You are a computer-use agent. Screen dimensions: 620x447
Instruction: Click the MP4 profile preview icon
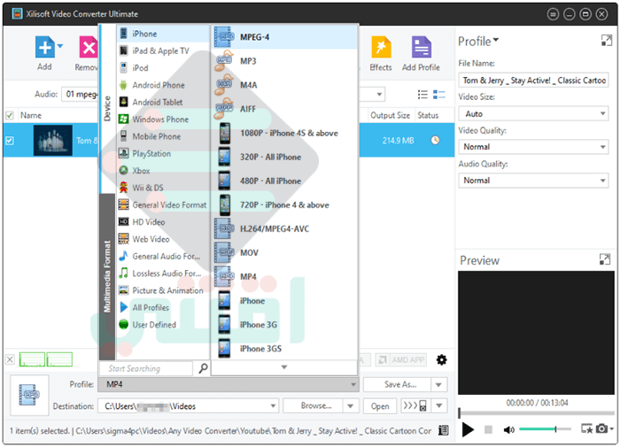pyautogui.click(x=29, y=395)
